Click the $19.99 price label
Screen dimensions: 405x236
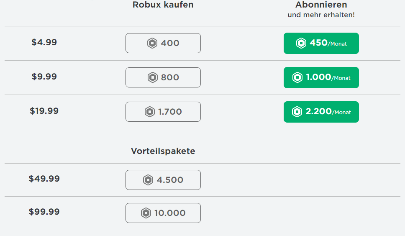click(44, 111)
